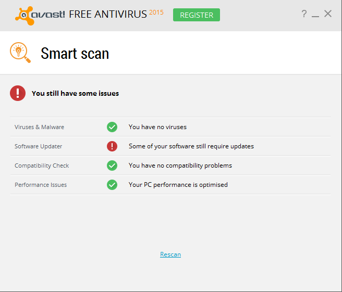Click the orange '2015' version text

[x=156, y=12]
